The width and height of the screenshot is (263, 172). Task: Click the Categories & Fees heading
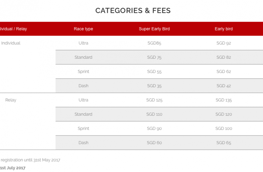click(133, 11)
